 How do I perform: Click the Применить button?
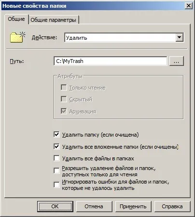click(133, 206)
